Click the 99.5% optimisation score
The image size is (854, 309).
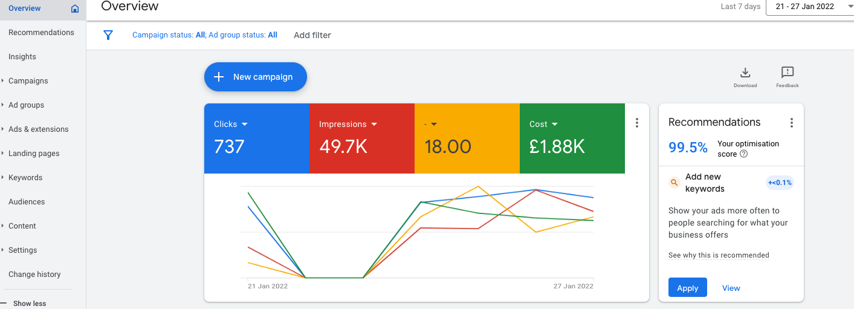[x=688, y=148]
